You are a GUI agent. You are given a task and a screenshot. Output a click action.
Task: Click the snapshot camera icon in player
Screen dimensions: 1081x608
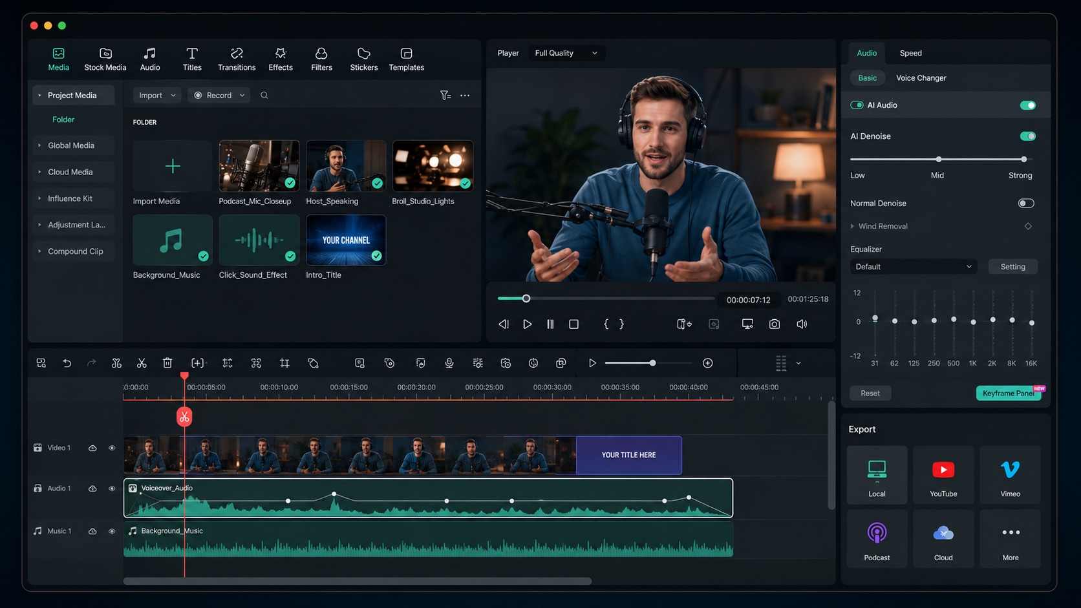(775, 324)
